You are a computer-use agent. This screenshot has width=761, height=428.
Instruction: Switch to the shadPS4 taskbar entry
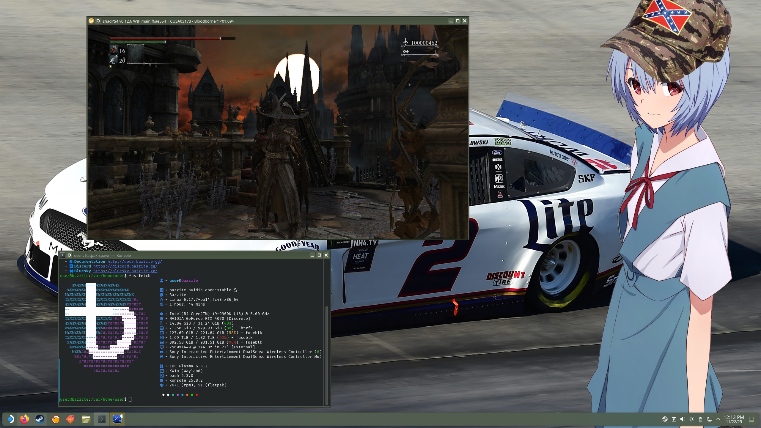coord(117,419)
